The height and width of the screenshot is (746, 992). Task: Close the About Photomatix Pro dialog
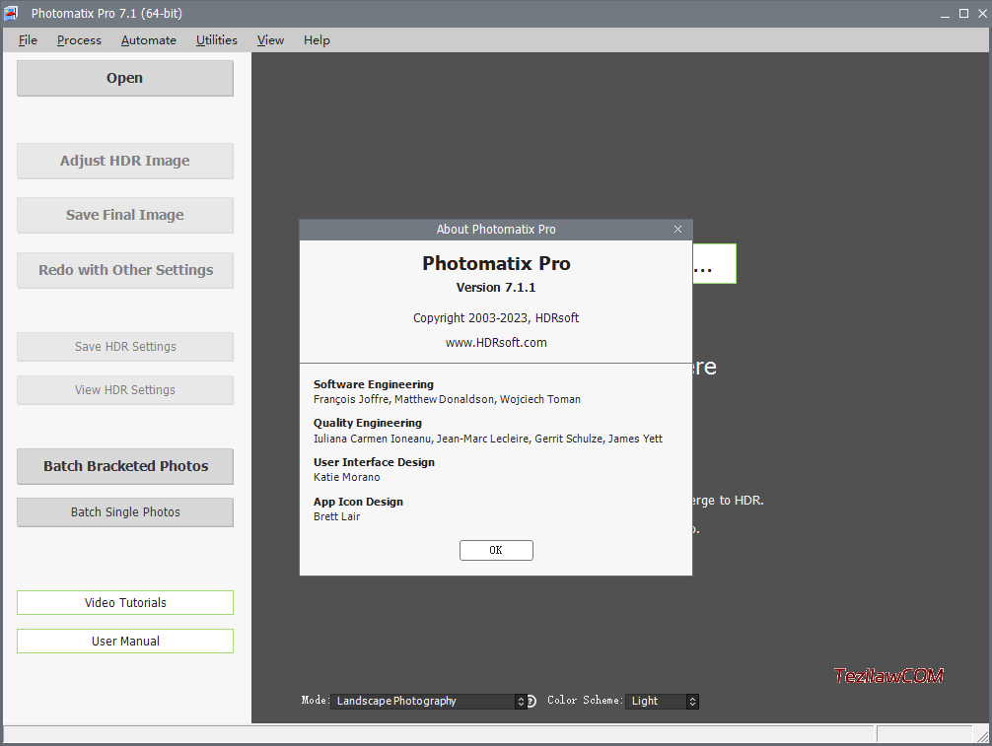pyautogui.click(x=677, y=229)
